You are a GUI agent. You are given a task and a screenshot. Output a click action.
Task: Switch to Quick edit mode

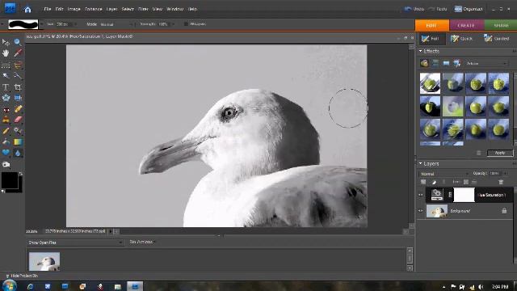click(461, 39)
